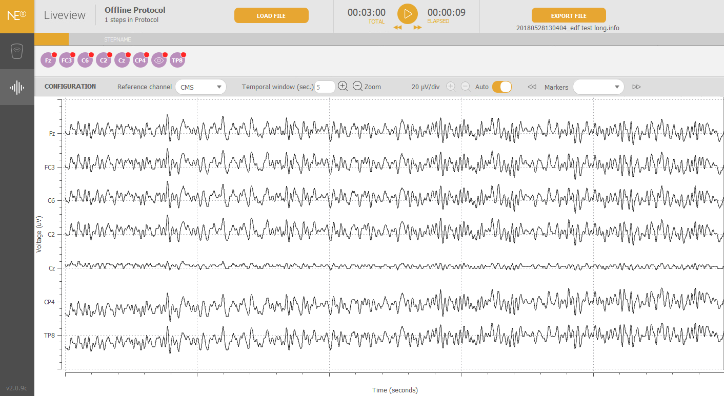Toggle the Fz channel button

(48, 60)
